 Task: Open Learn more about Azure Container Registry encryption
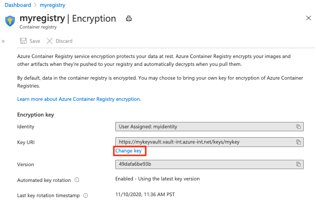click(79, 99)
